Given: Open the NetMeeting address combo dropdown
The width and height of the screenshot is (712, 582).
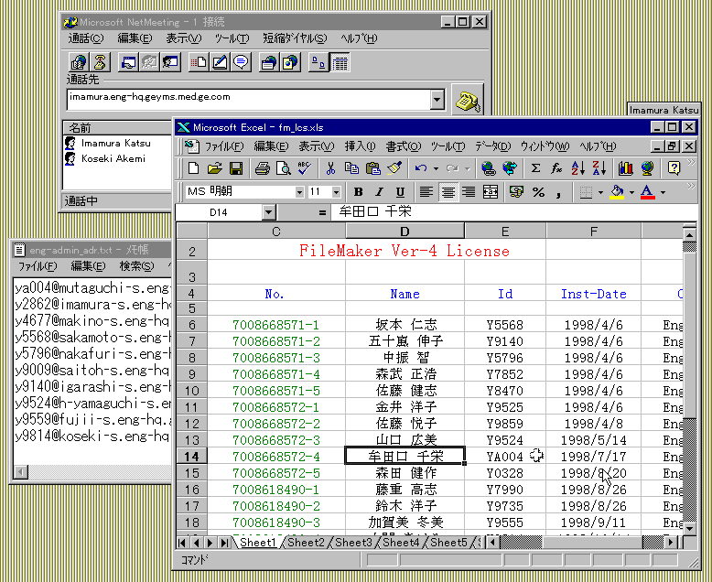Looking at the screenshot, I should click(437, 99).
